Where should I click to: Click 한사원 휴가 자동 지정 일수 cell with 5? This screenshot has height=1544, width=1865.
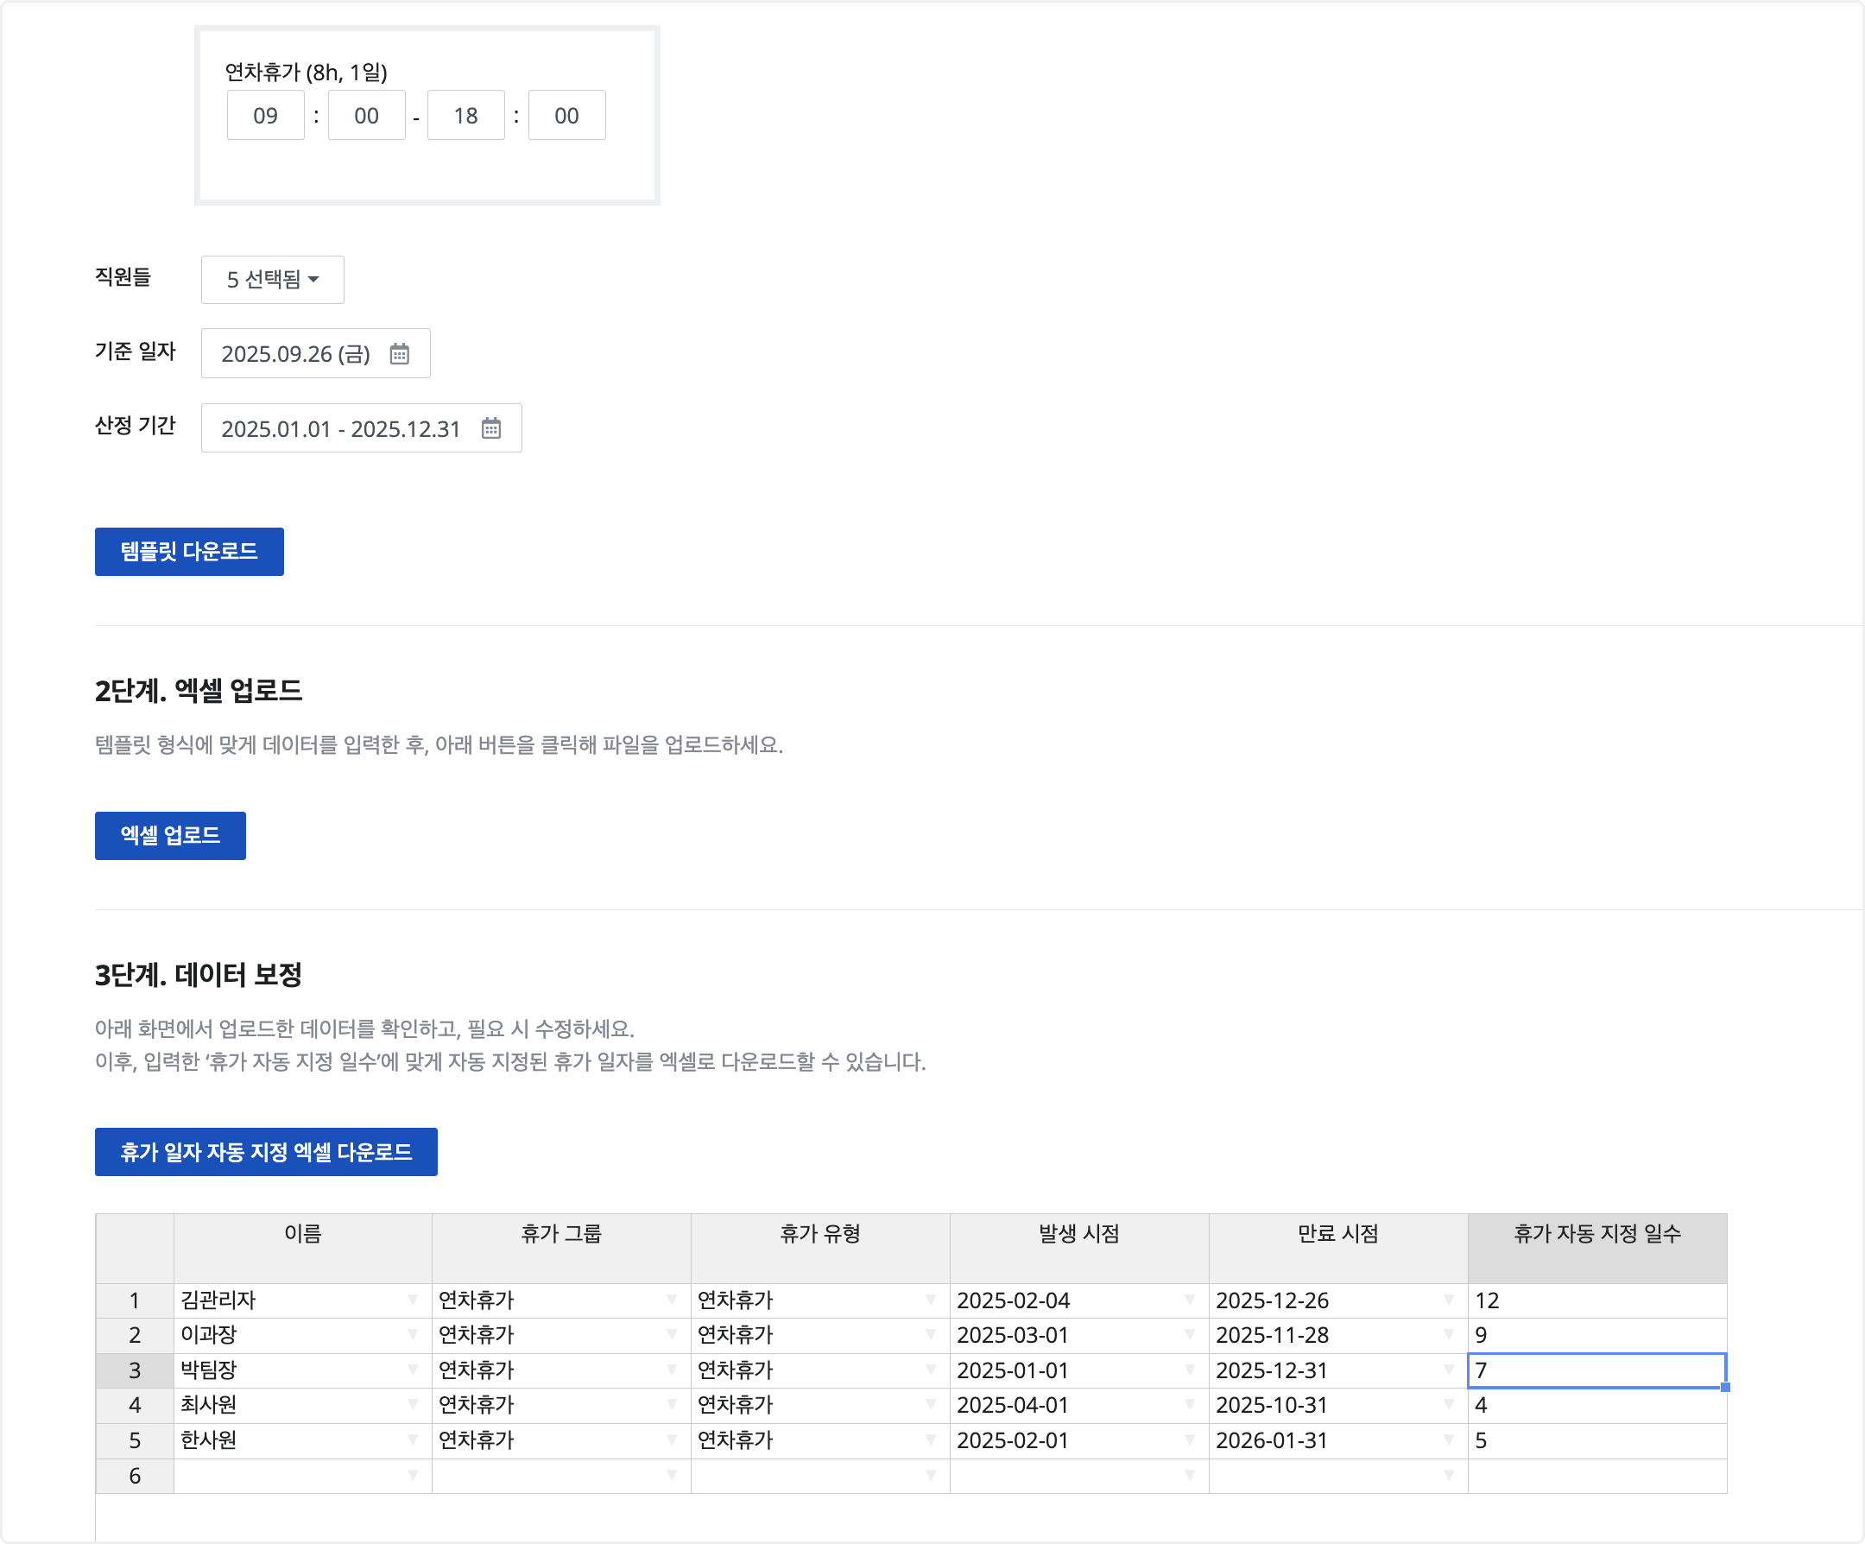[x=1596, y=1440]
